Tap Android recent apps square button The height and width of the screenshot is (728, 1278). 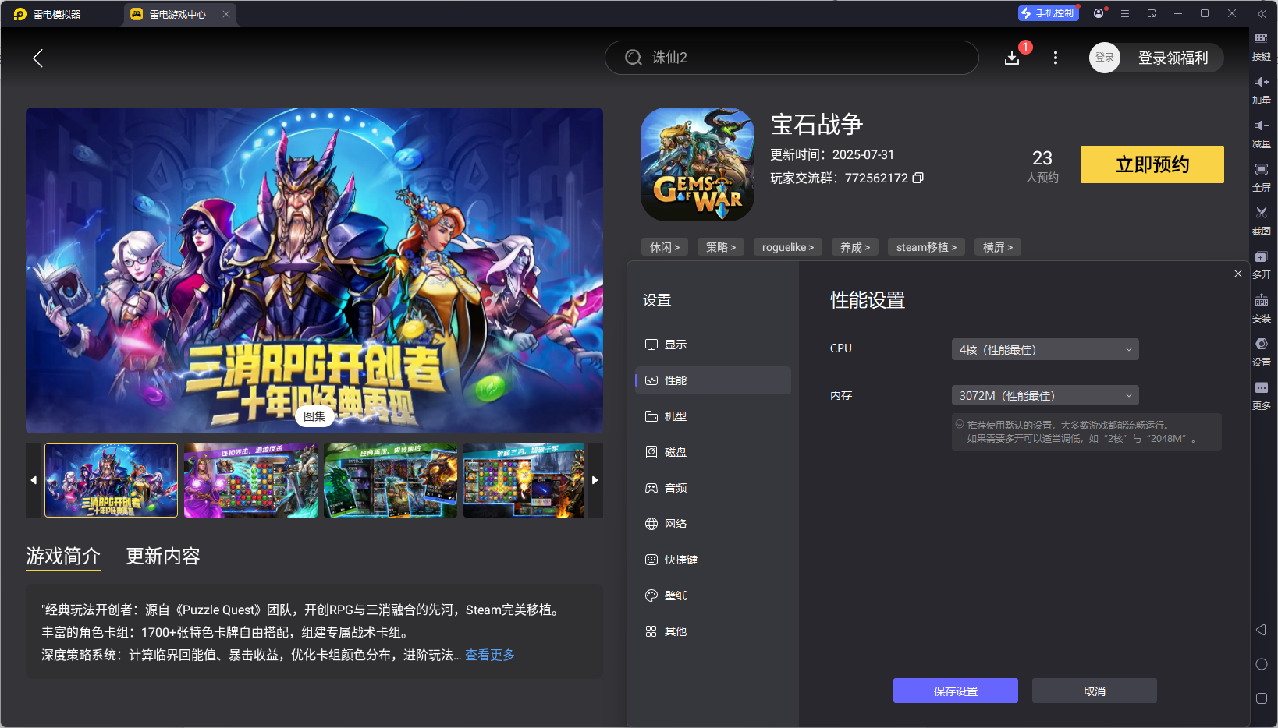(x=1261, y=698)
